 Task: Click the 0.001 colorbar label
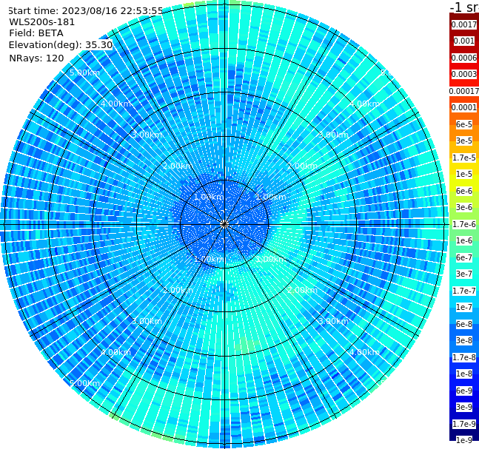464,41
